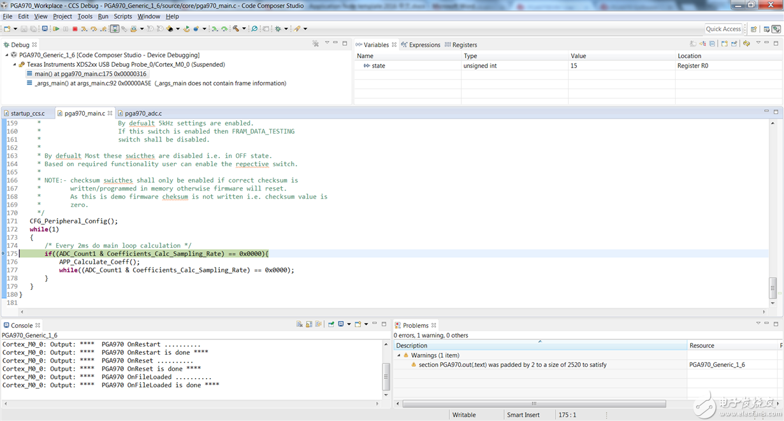Click the Problems view horizontal scrollbar
This screenshot has height=421, width=784.
coord(534,404)
